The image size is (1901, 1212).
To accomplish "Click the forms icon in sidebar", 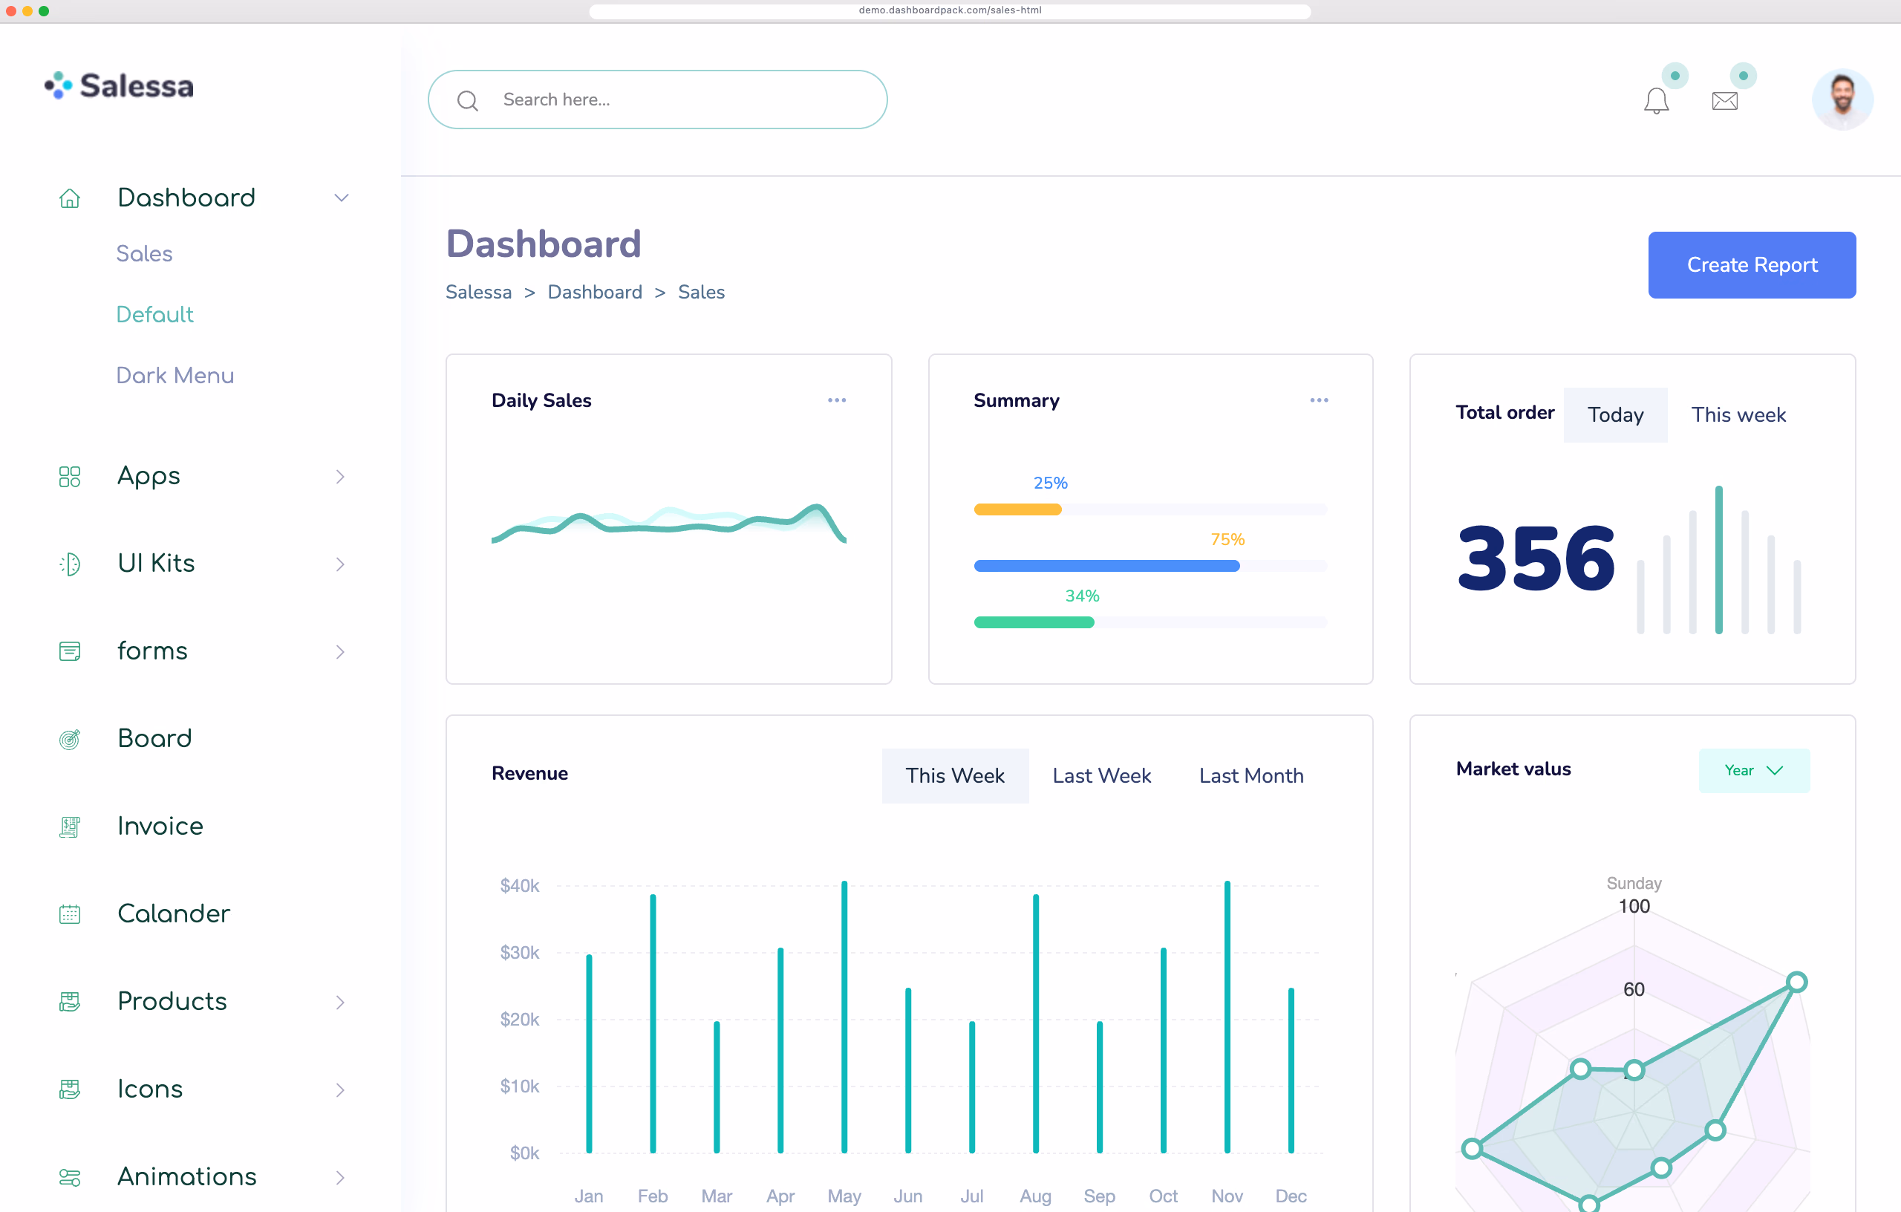I will click(70, 651).
